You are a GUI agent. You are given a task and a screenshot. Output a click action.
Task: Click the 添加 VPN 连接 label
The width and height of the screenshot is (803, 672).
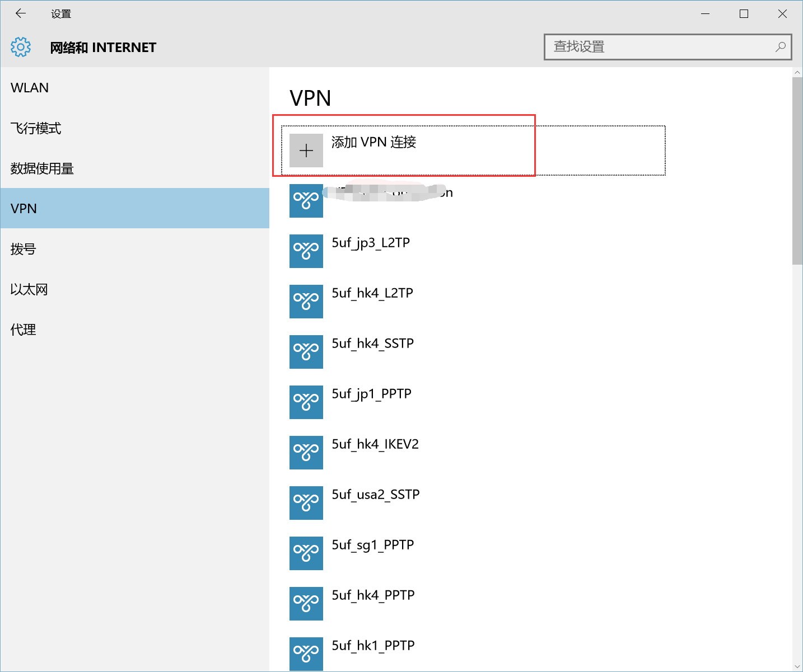pos(374,142)
